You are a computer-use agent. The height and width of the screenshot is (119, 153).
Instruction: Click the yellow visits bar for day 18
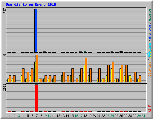tap(84, 73)
